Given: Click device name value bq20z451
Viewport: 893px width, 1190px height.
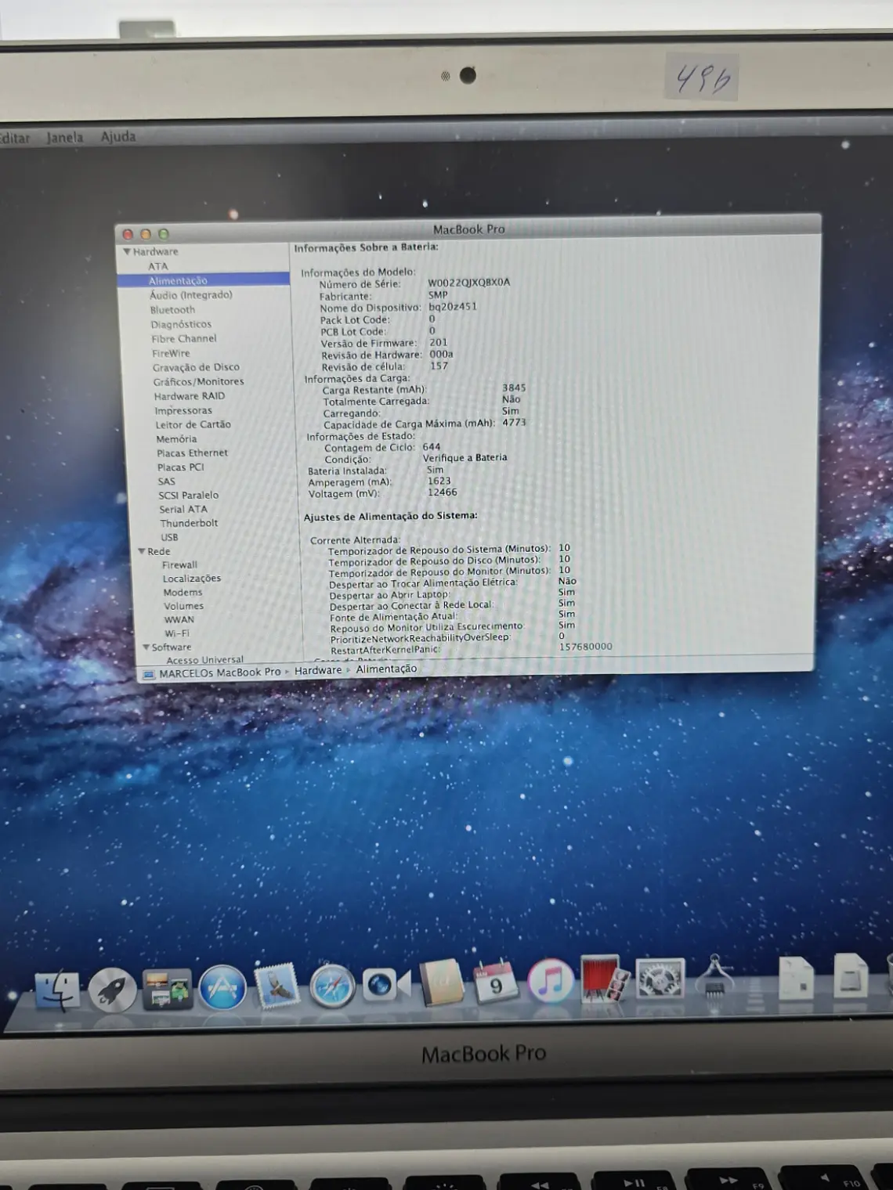Looking at the screenshot, I should [452, 307].
